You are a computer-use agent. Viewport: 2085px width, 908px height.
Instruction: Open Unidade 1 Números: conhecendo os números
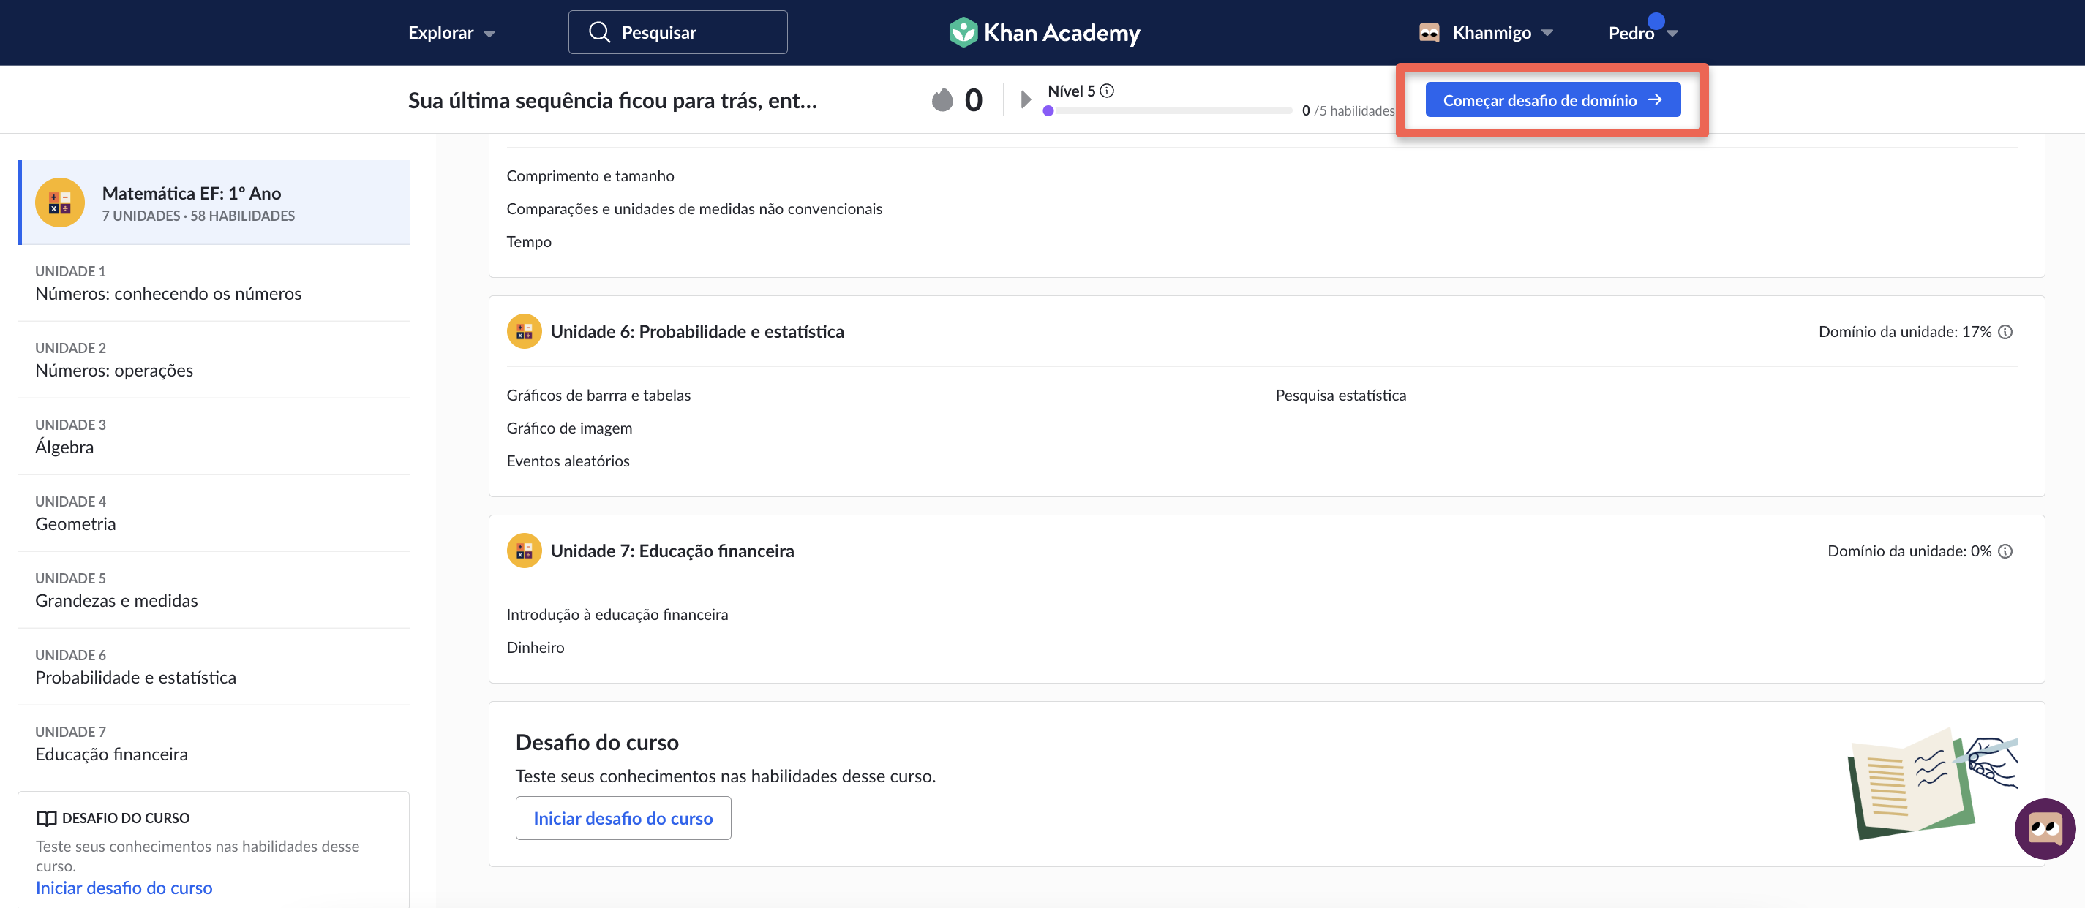pyautogui.click(x=214, y=283)
